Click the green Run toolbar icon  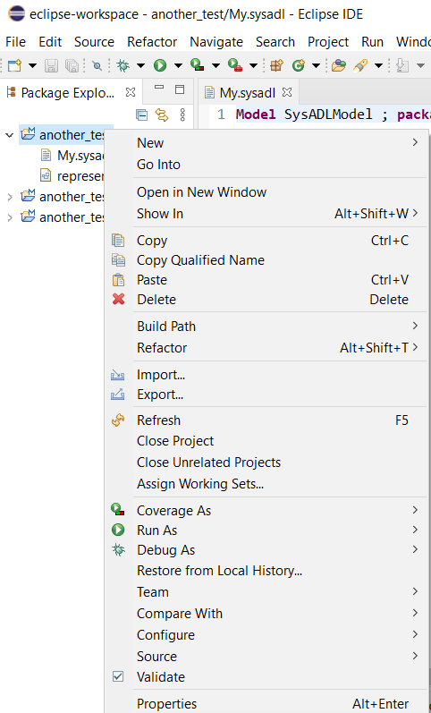pos(159,66)
